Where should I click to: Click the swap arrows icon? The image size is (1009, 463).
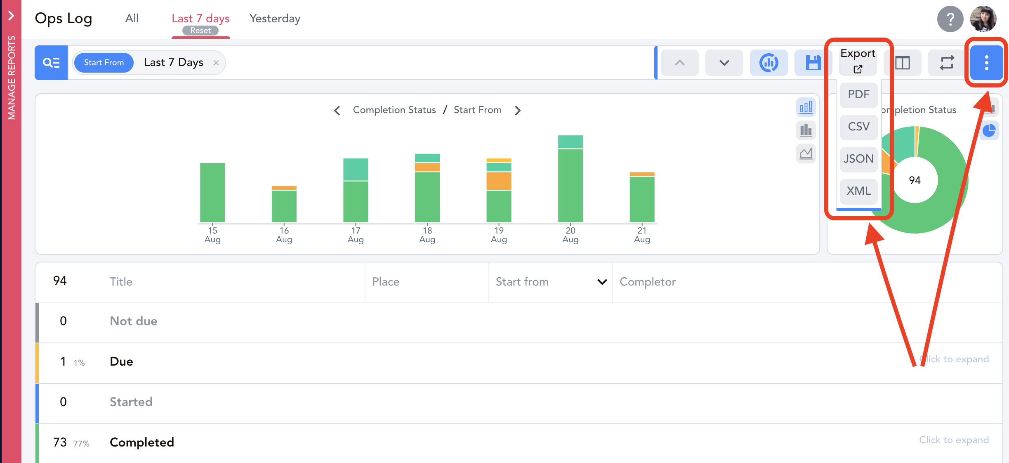(x=947, y=63)
